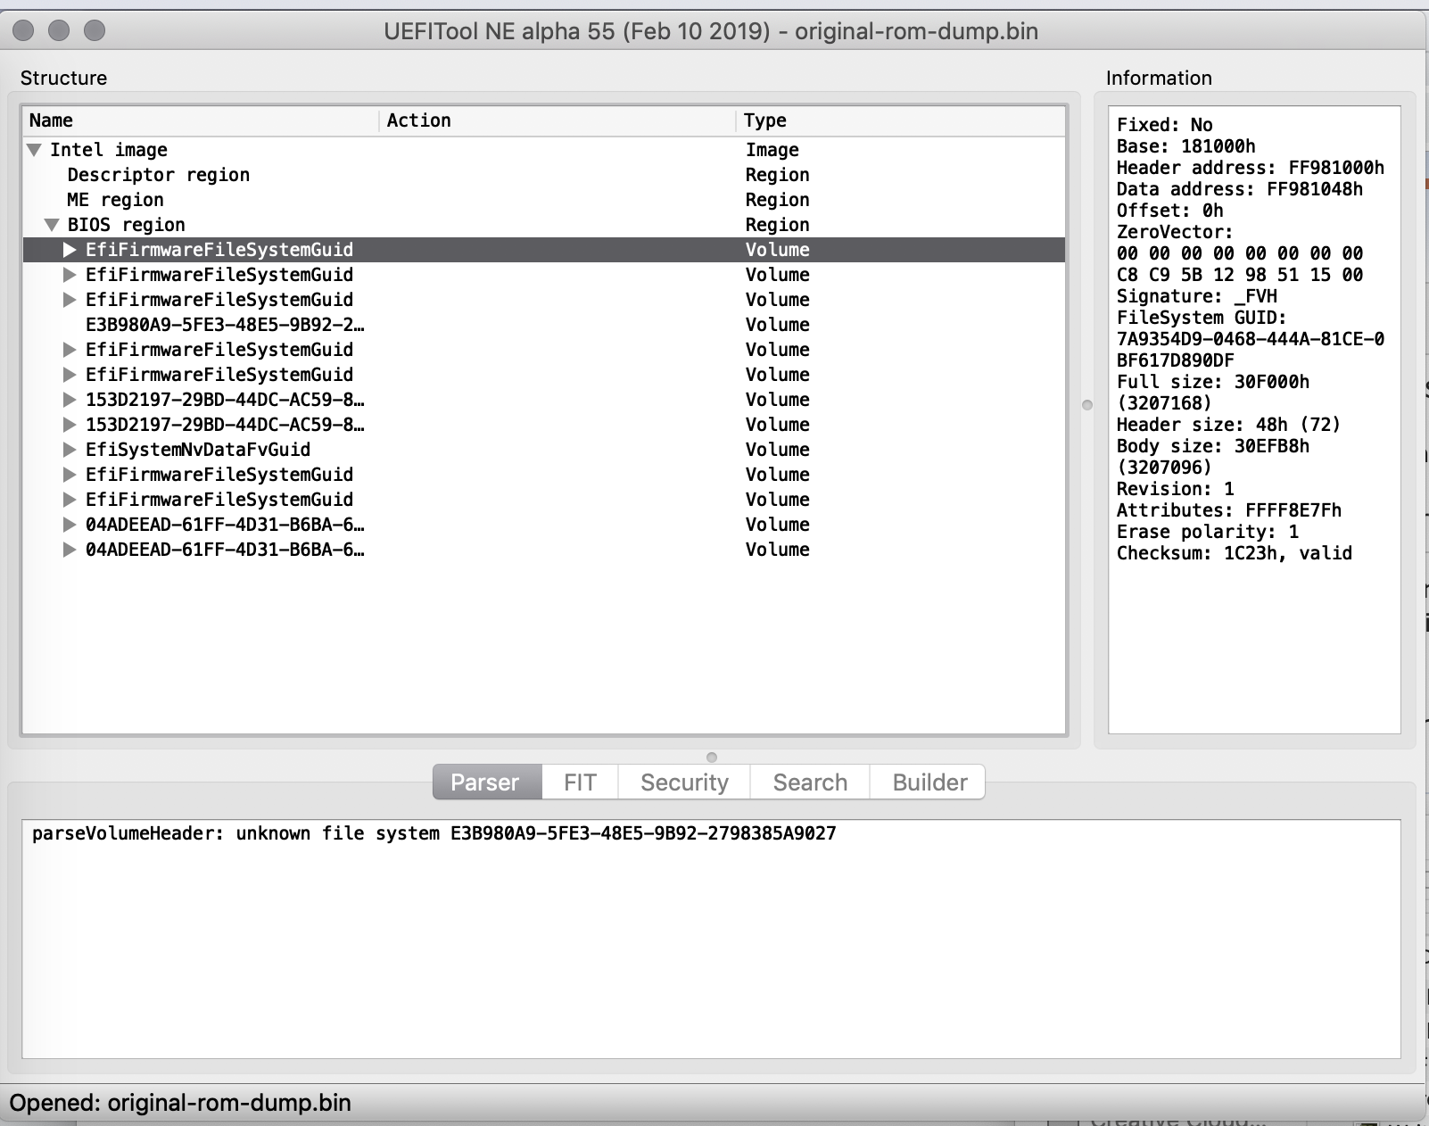Click the 'Image' type cell
Screen dimensions: 1429x1126
pos(772,150)
